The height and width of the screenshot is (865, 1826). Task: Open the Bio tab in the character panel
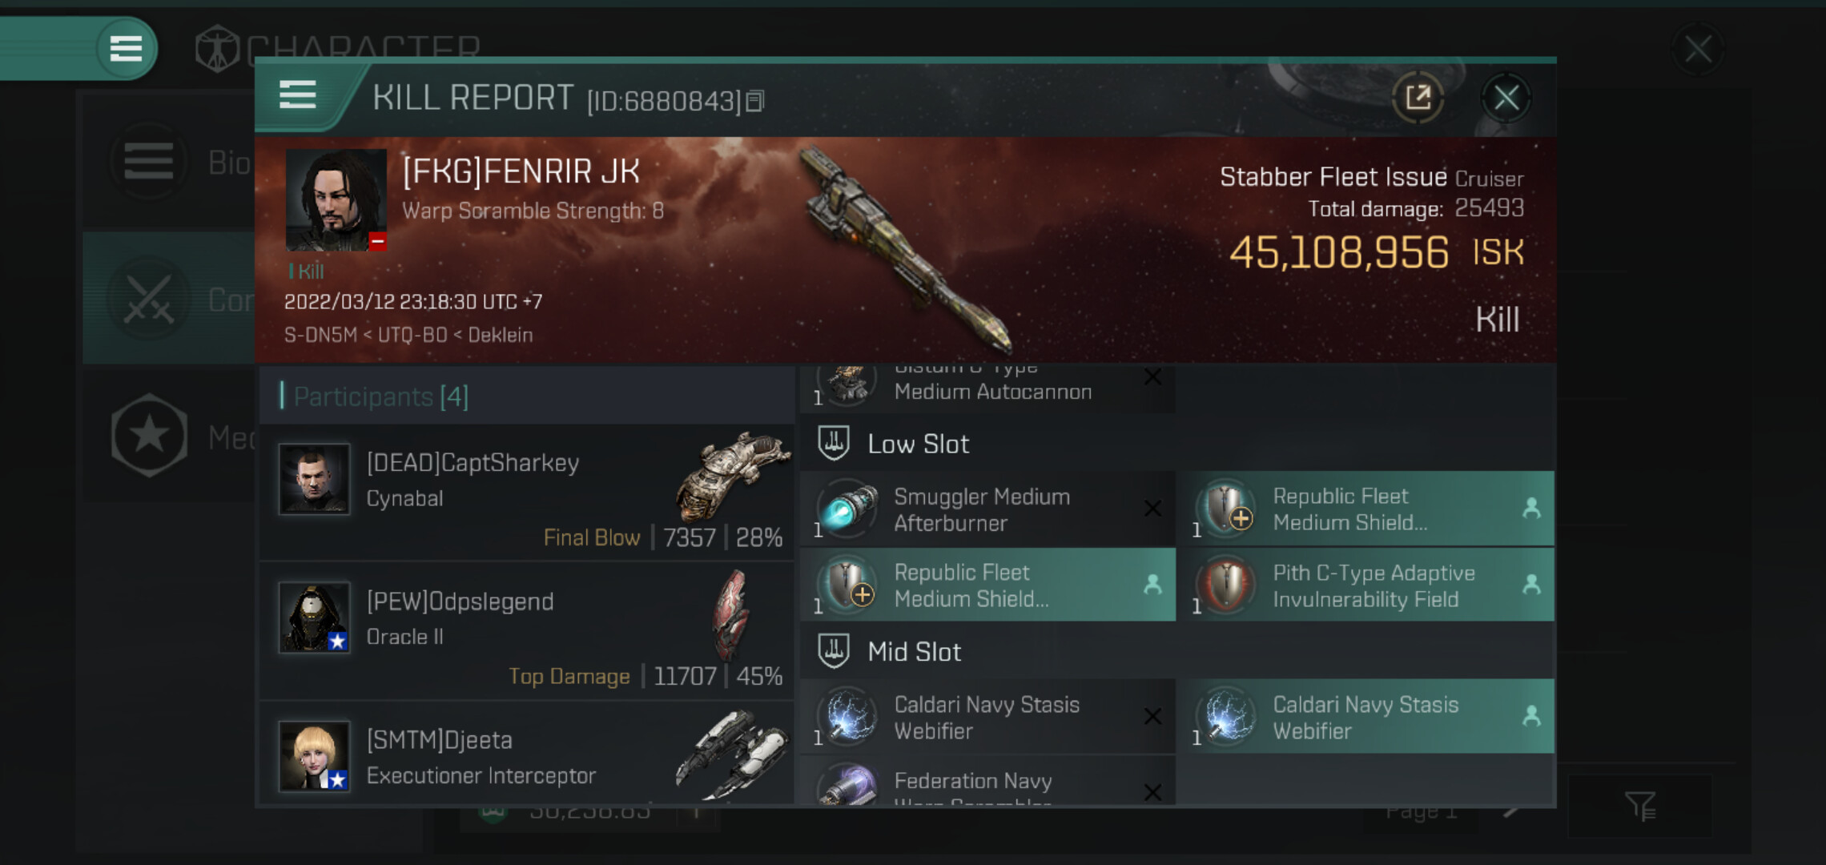point(169,162)
